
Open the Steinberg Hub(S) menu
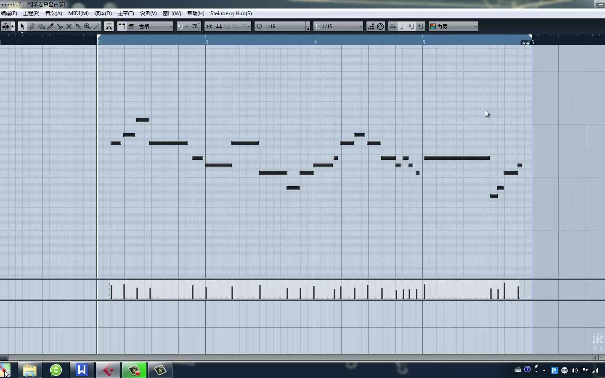click(231, 13)
